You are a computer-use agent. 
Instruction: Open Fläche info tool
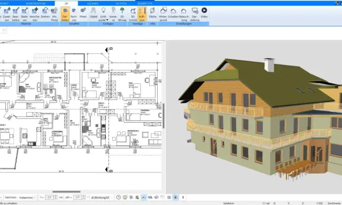click(x=152, y=13)
